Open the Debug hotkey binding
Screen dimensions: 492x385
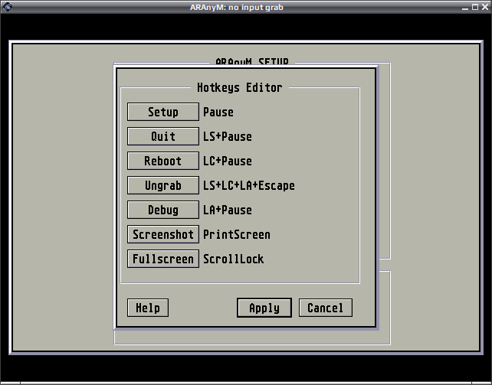[162, 210]
